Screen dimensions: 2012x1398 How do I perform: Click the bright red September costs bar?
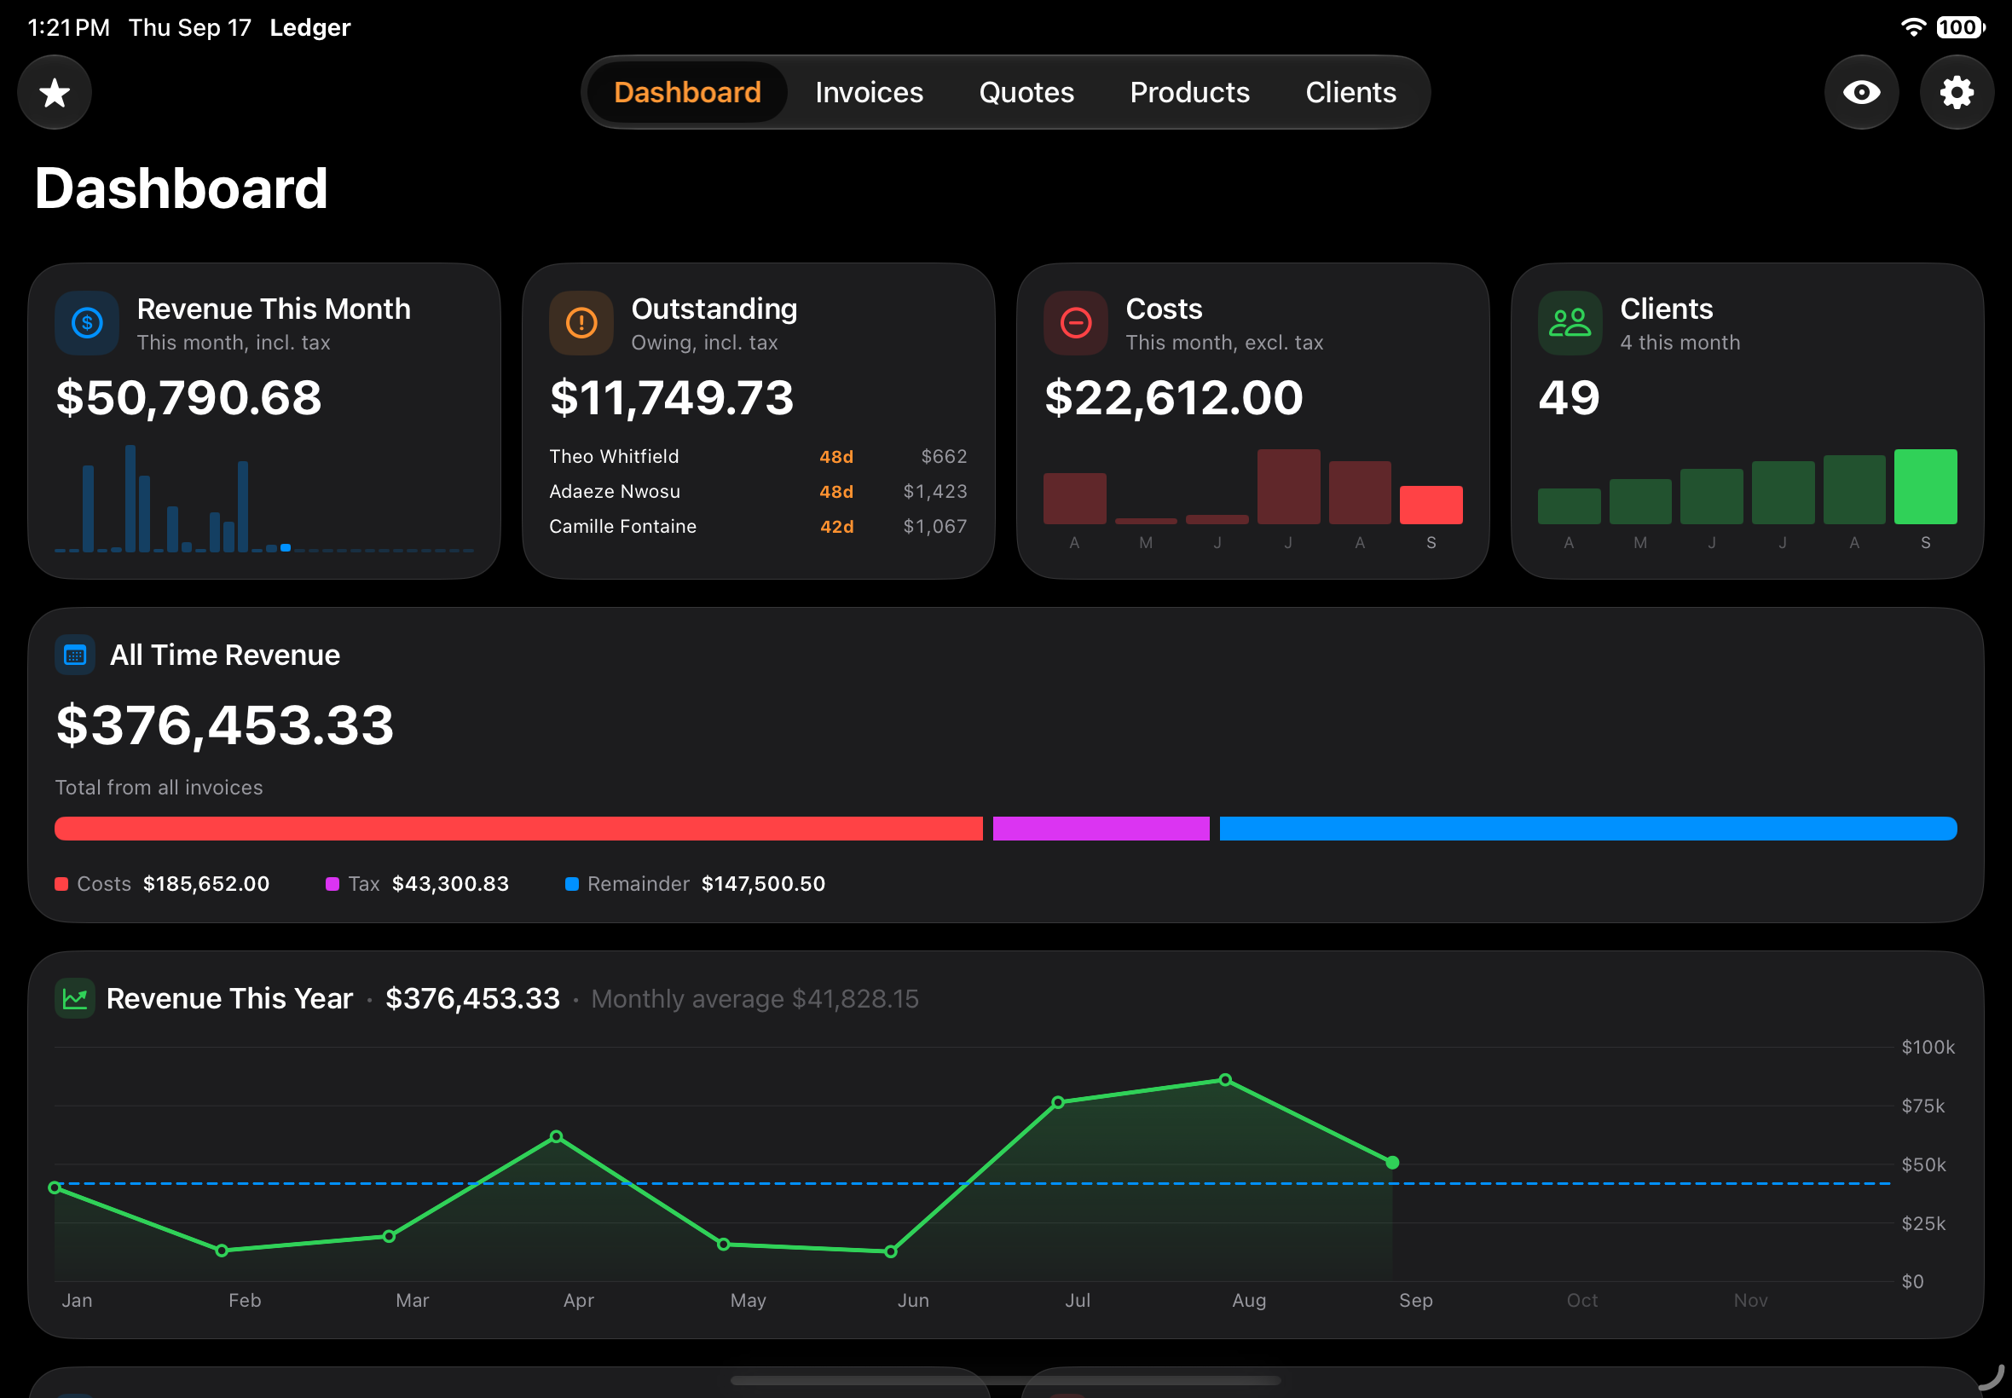pyautogui.click(x=1431, y=505)
